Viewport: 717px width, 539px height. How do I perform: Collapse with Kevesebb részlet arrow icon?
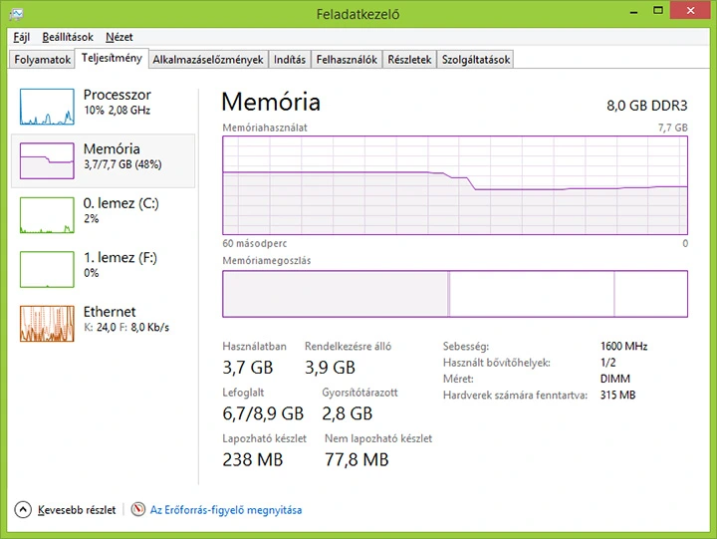click(x=23, y=510)
